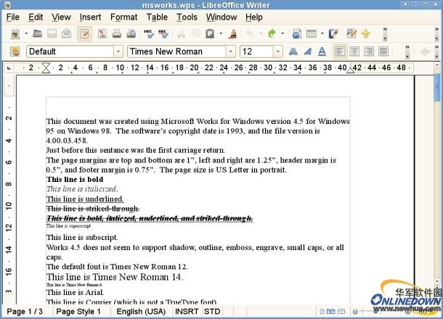Set justified text alignment
The image size is (443, 319).
pos(383,51)
